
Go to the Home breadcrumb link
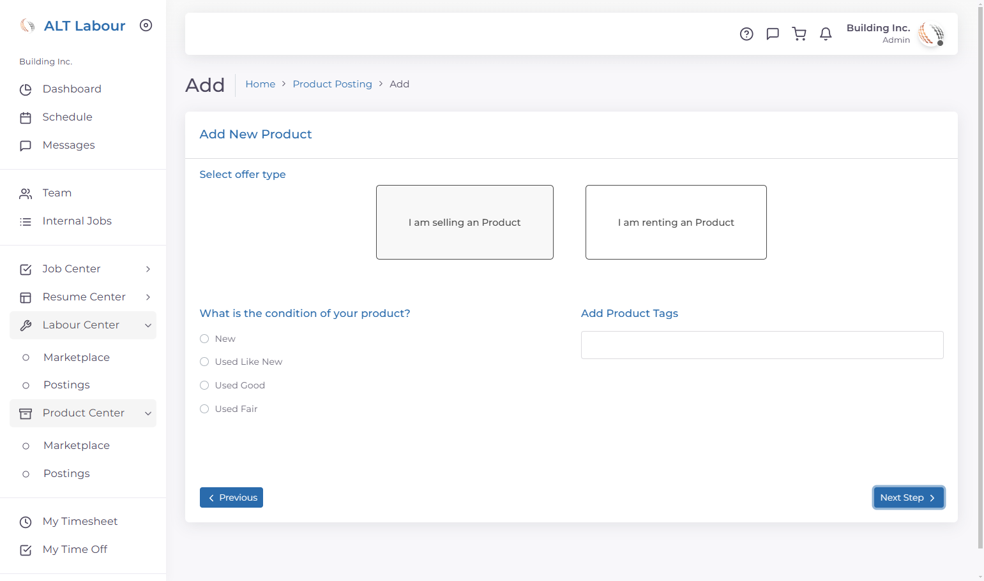[x=261, y=84]
